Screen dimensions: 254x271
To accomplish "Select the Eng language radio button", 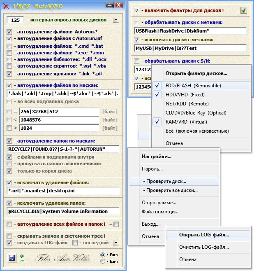I will tap(103, 261).
